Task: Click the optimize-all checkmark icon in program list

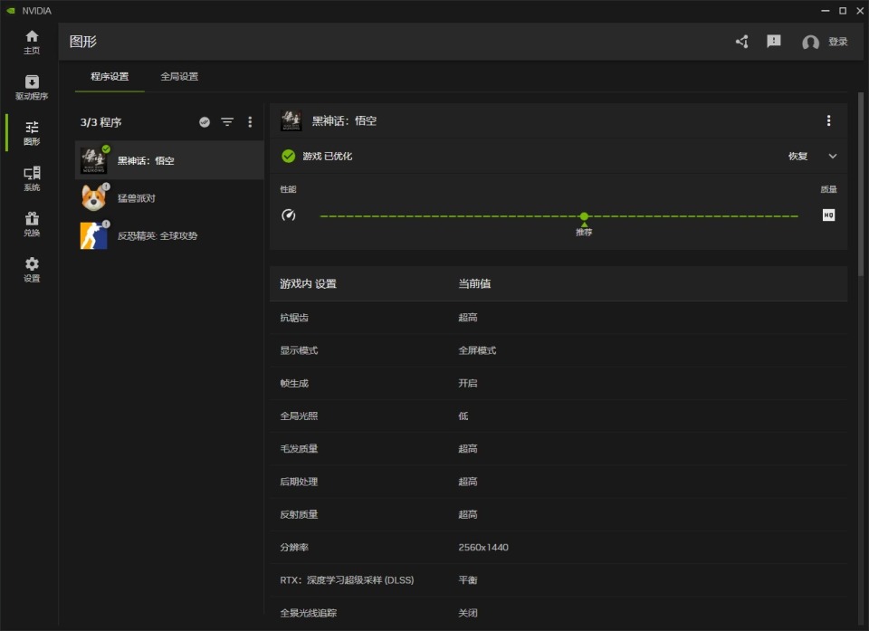Action: [x=205, y=122]
